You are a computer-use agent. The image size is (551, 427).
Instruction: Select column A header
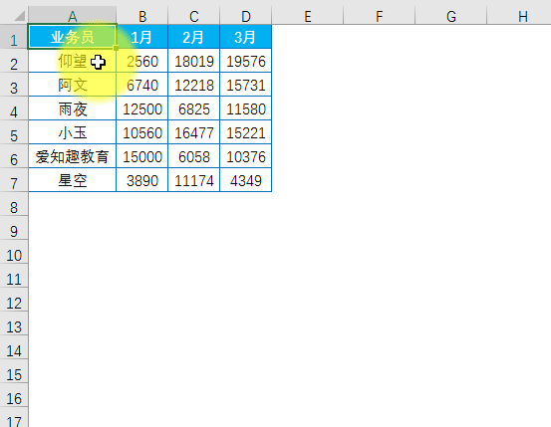(72, 16)
